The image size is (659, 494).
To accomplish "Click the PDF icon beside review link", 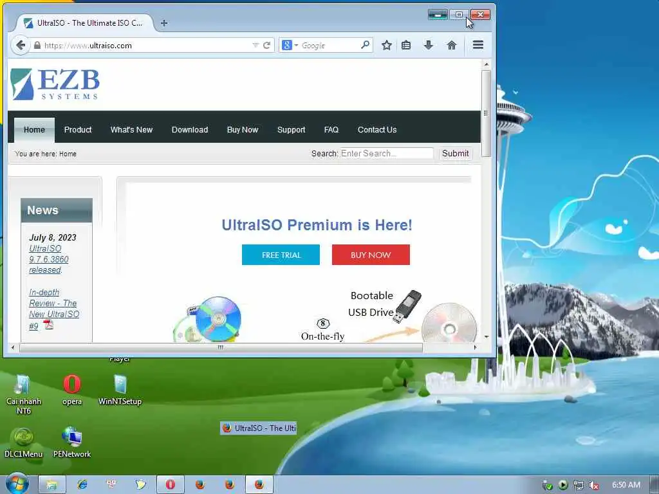I will 48,324.
